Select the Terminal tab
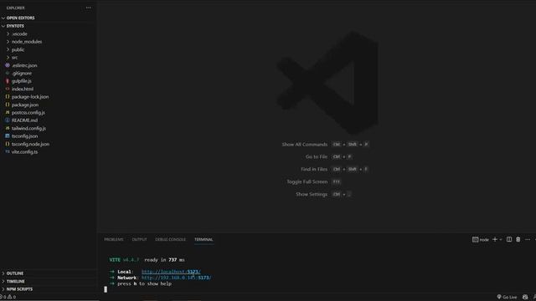 [x=204, y=240]
